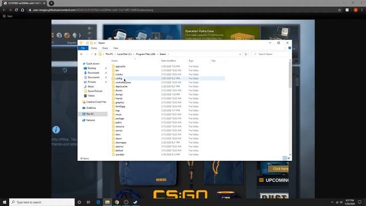Select the friends folder
This screenshot has height=206, width=366.
pos(119,98)
